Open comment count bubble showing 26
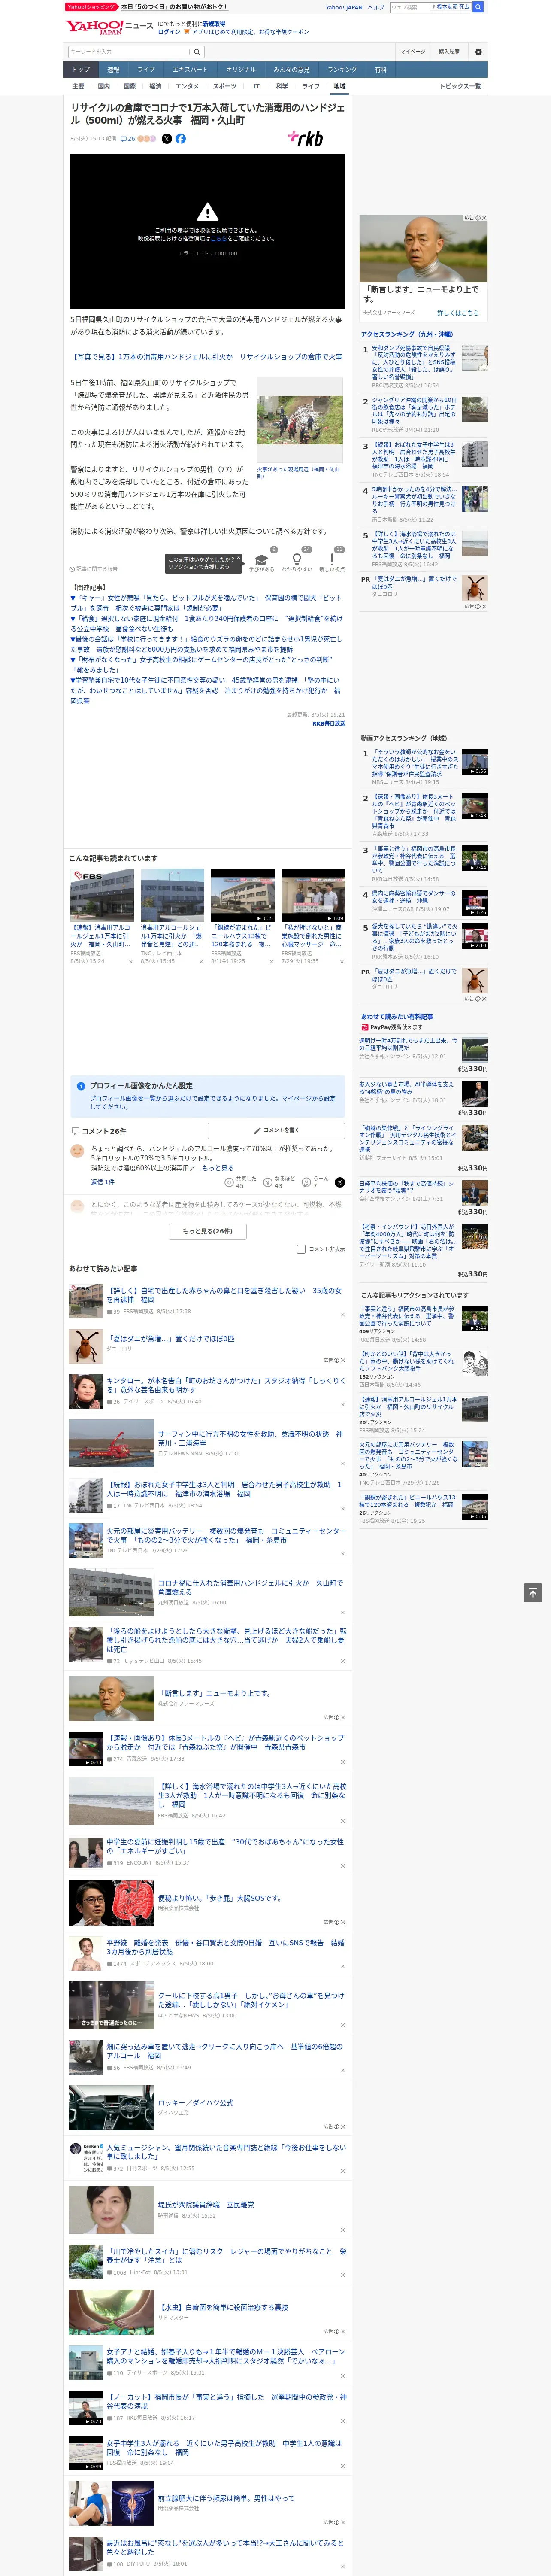Viewport: 551px width, 2576px height. 128,139
